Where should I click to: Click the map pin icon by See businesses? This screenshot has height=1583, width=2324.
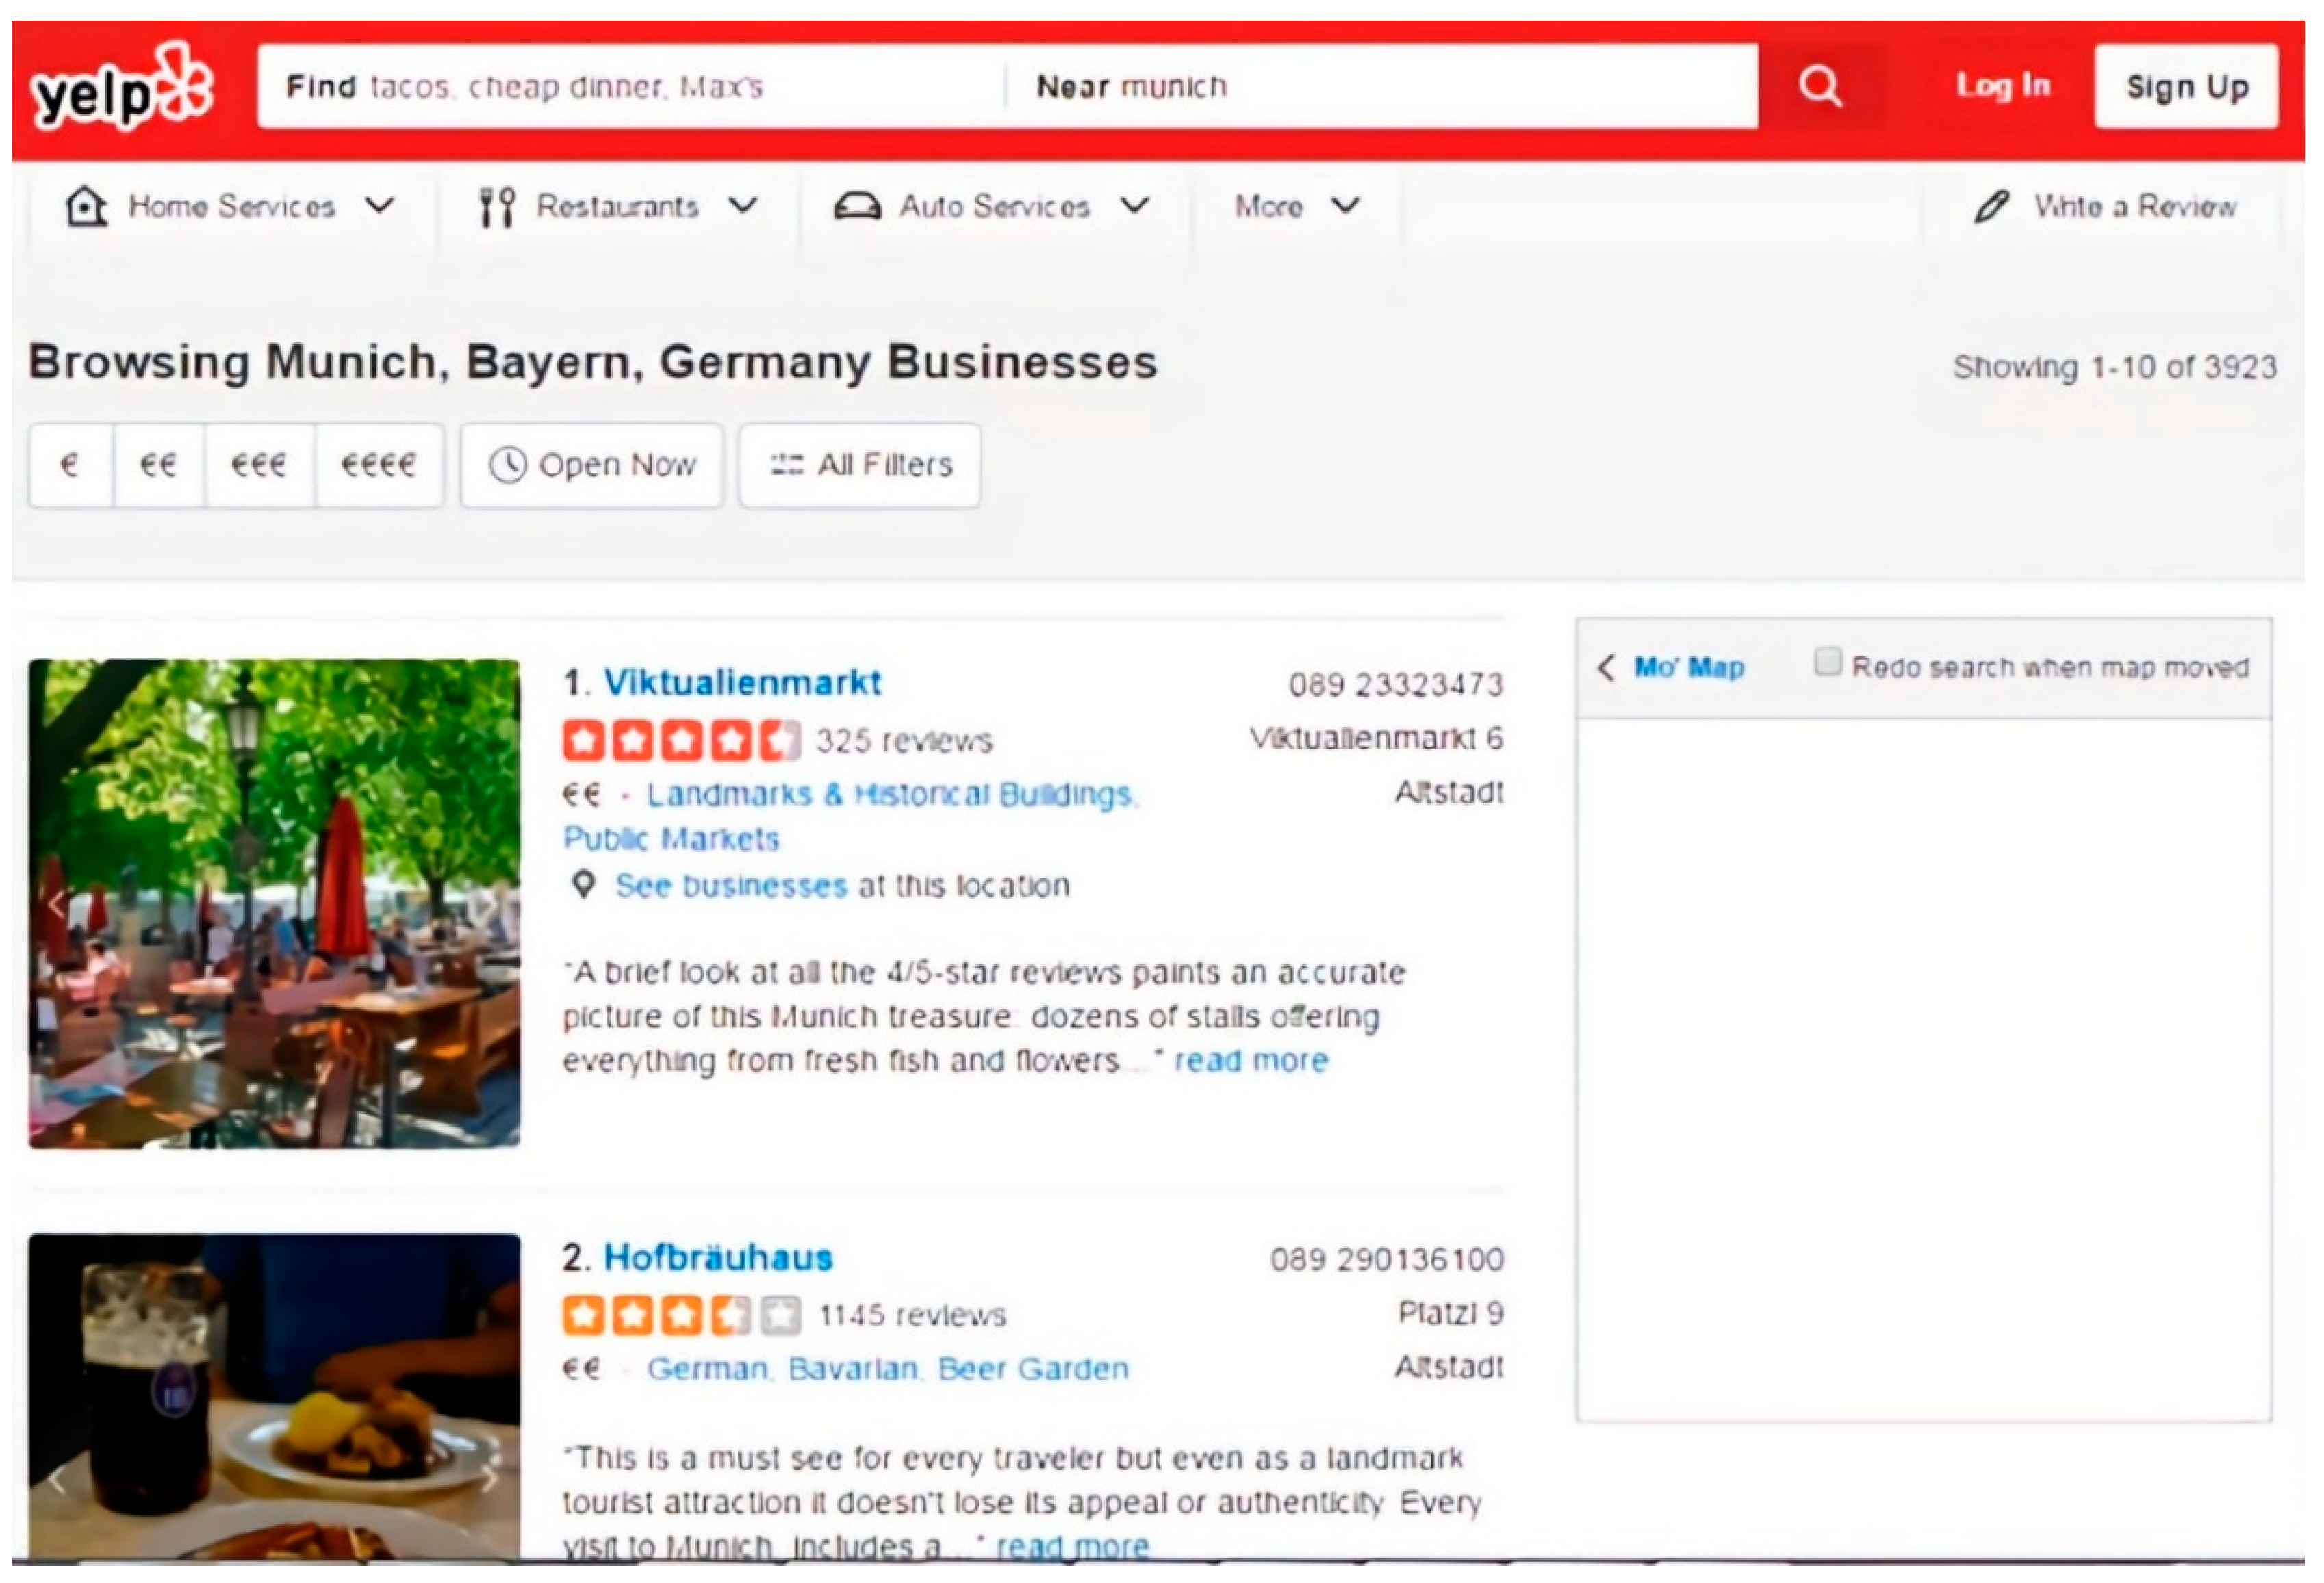point(583,884)
